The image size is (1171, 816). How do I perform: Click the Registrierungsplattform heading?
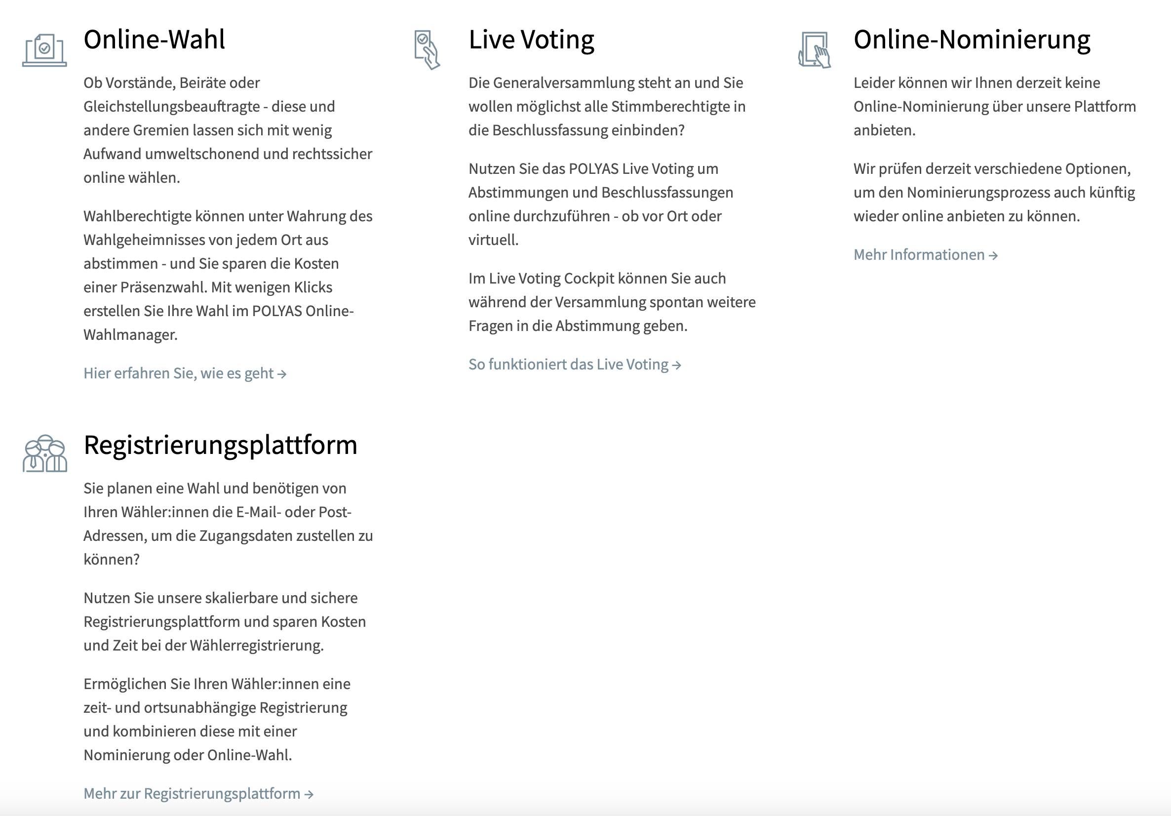[220, 445]
